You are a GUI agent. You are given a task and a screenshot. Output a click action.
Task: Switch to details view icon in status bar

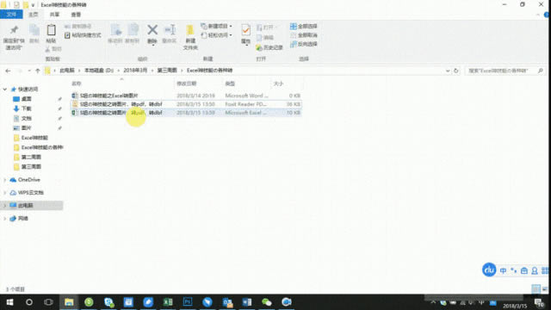tap(536, 289)
